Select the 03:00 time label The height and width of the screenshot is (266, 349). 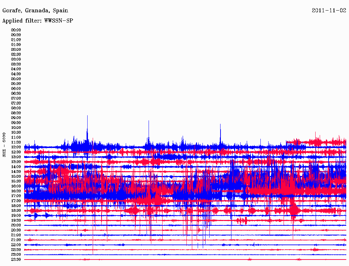pyautogui.click(x=16, y=59)
